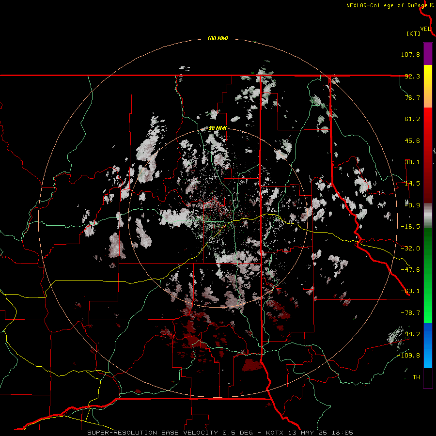Pick the blue segment of the color bar
The height and width of the screenshot is (436, 436).
tap(428, 345)
